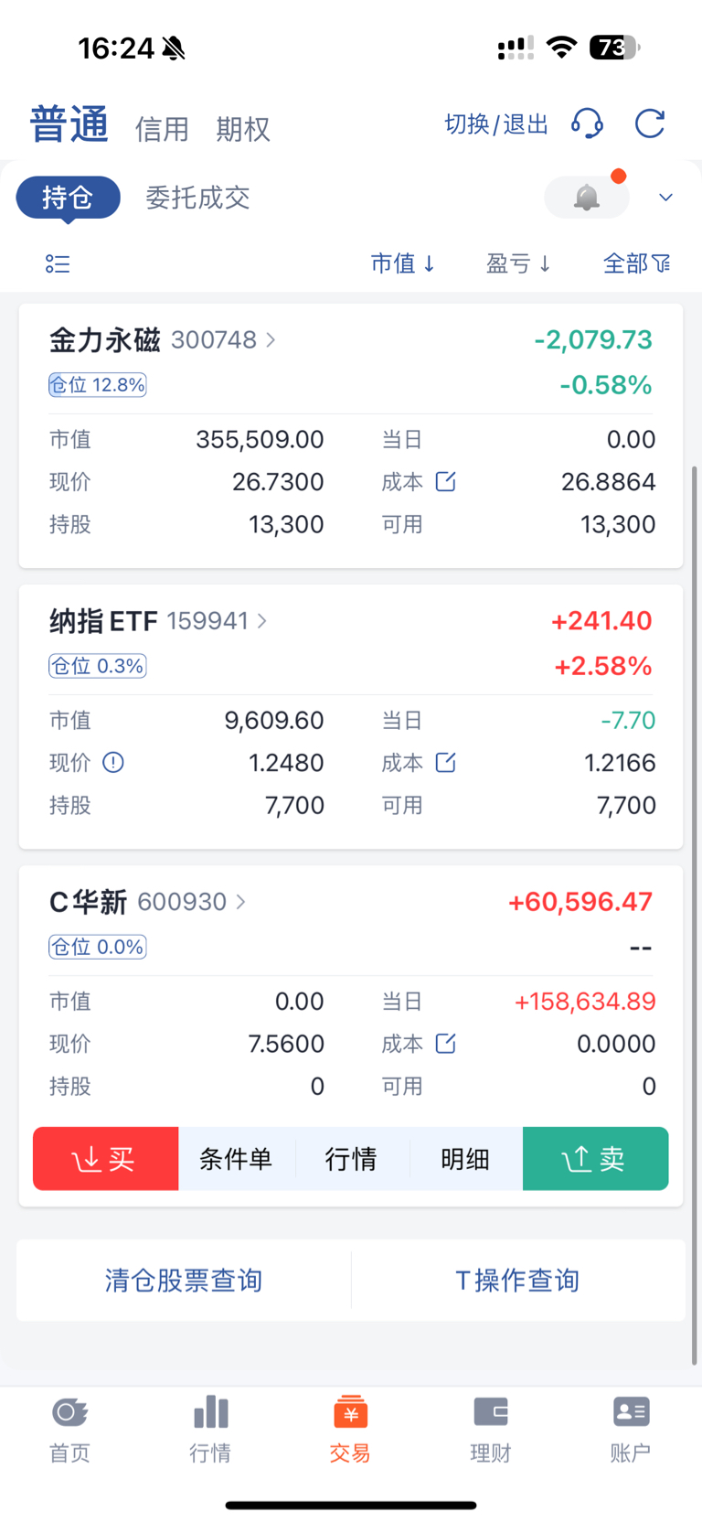Open the 全部 filter

tap(637, 263)
